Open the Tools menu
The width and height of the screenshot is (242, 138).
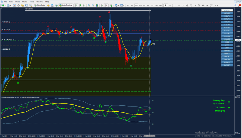point(32,2)
